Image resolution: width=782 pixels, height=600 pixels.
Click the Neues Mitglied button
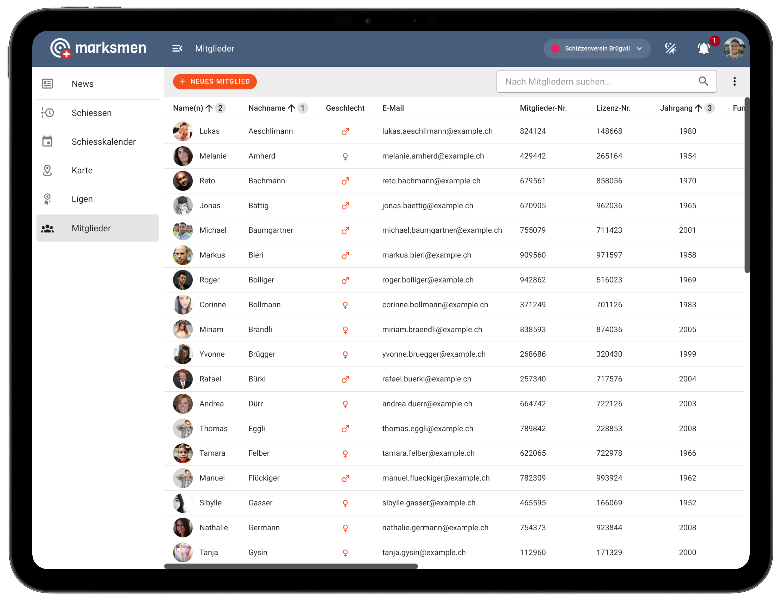tap(215, 81)
